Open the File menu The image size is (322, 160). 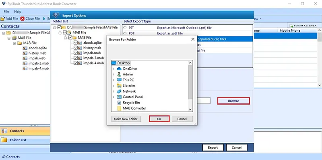click(6, 12)
